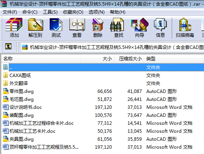The height and width of the screenshot is (154, 204).
Task: Click packed size value 26,441
Action: (x=135, y=99)
